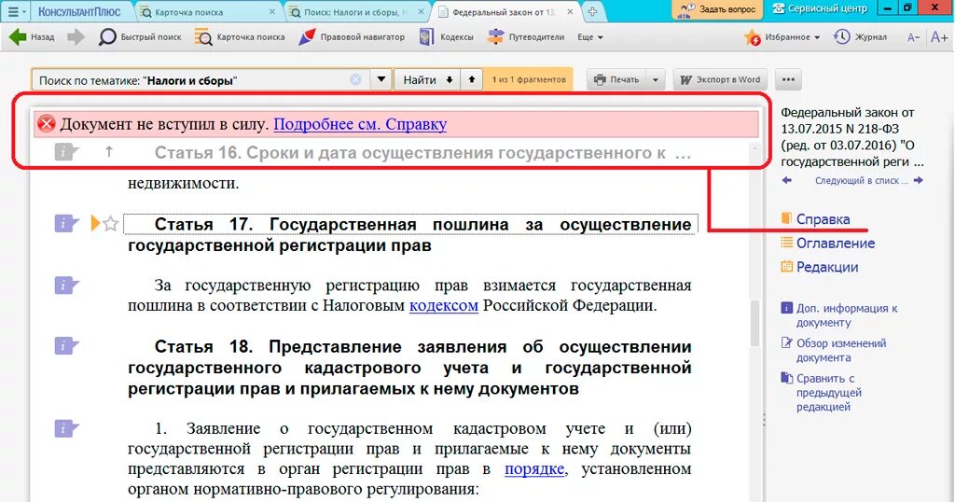Open the порядке hyperlink

coord(534,469)
